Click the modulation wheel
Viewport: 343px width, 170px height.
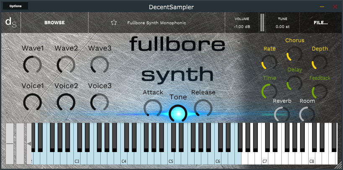click(x=21, y=144)
